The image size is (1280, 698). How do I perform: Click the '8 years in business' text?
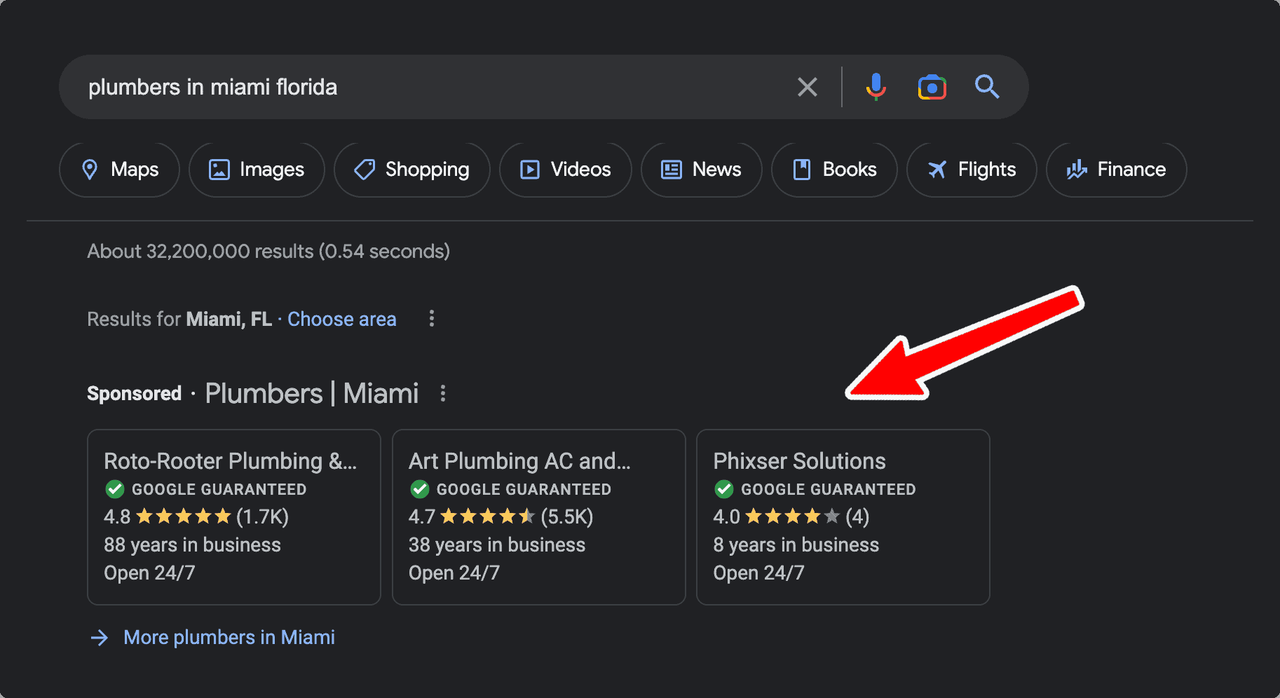coord(796,545)
